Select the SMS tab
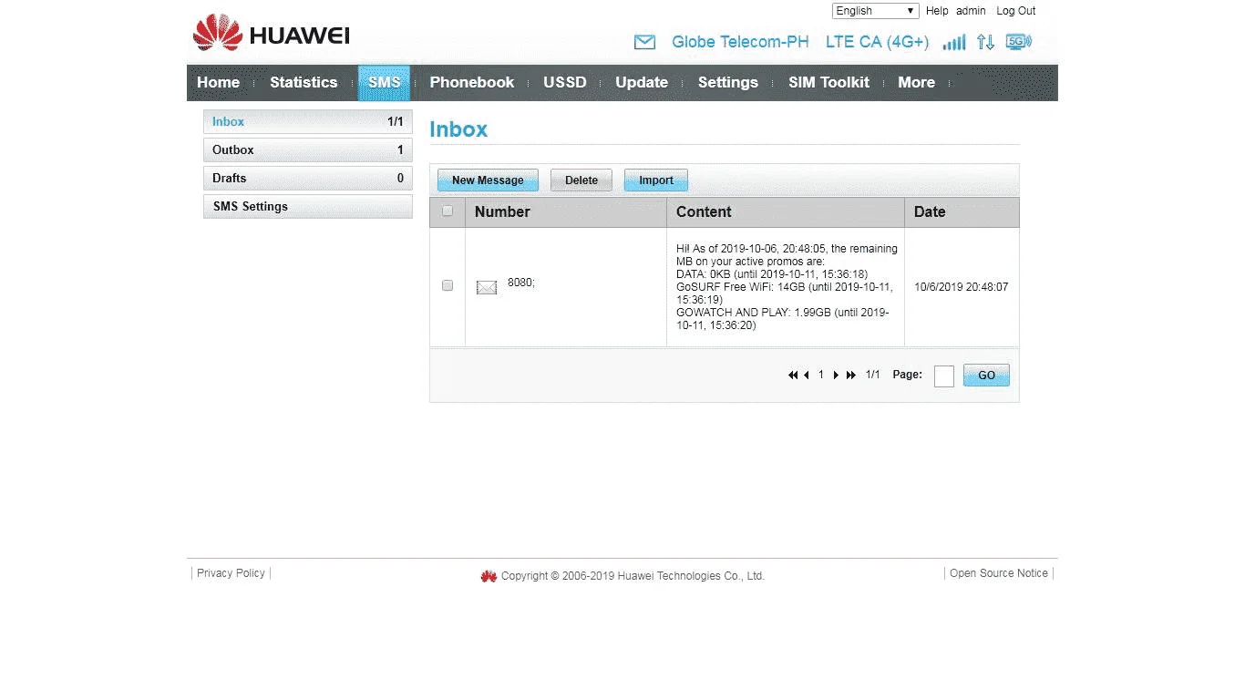 coord(384,82)
